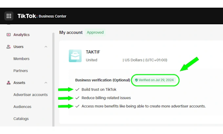Click the Assets hierarchy icon
Viewport: 223px width, 134px height.
[9, 83]
